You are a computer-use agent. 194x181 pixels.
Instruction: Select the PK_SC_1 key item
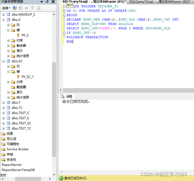click(27, 77)
